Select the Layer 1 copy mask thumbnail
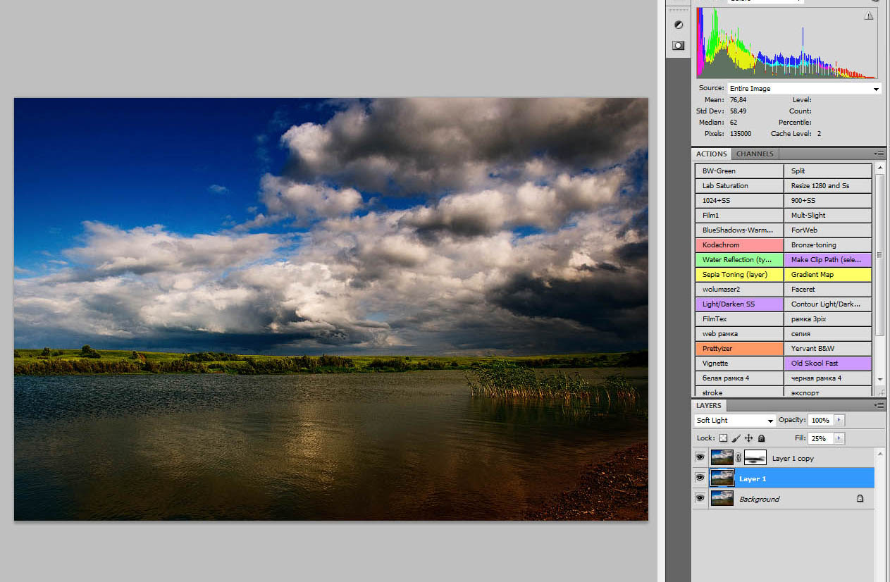 point(755,457)
